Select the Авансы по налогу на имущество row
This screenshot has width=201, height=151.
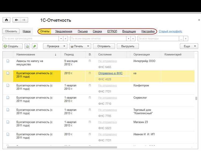tap(99, 64)
